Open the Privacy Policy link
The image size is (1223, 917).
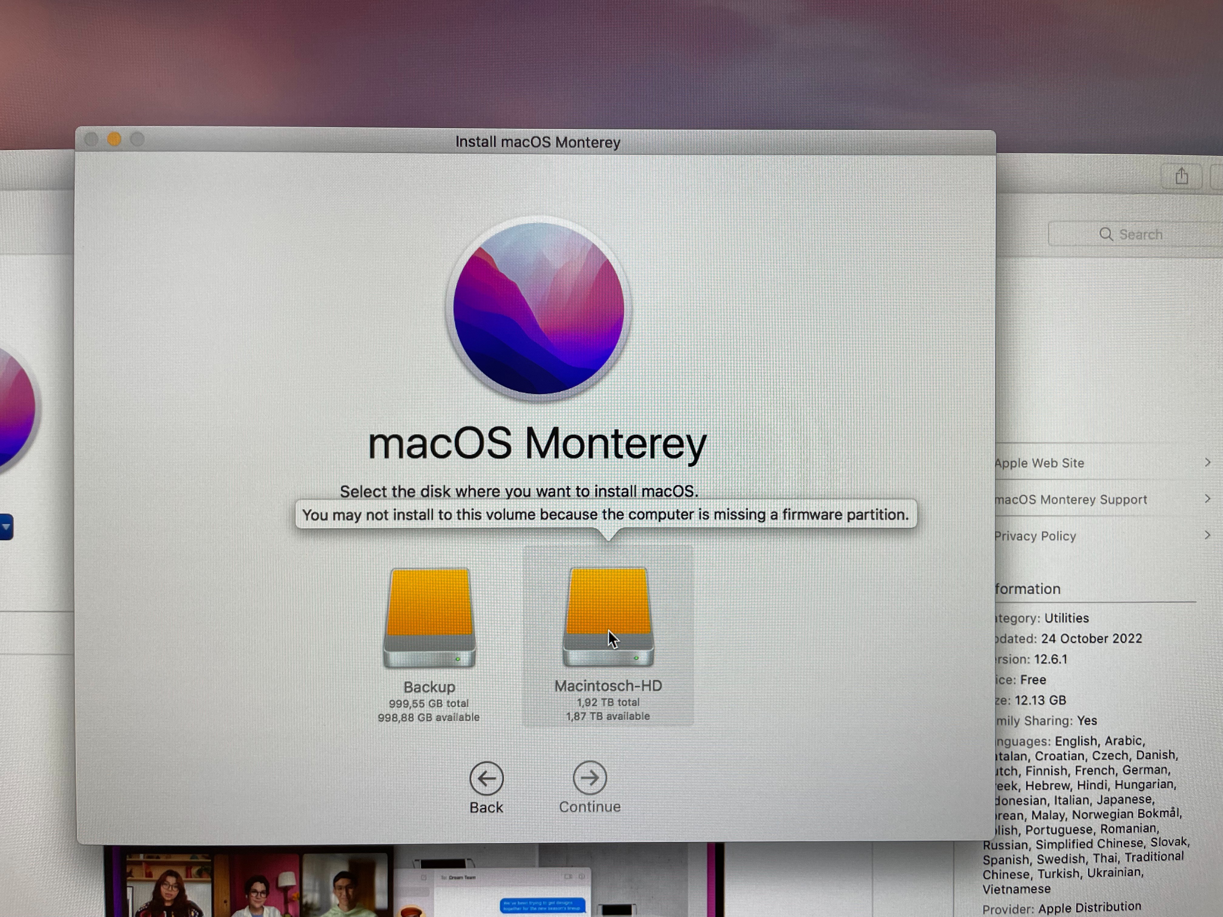[1035, 536]
